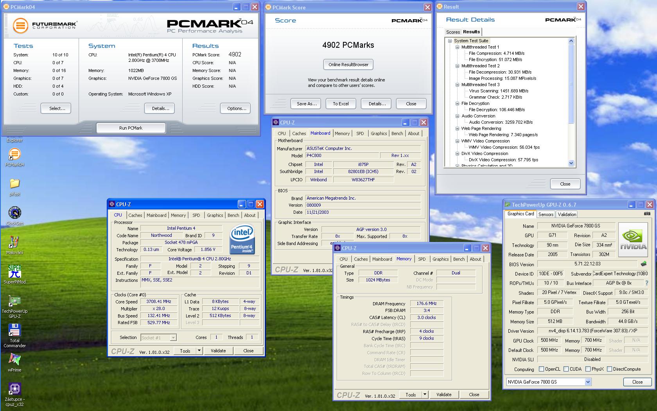
Task: Open Validation tab in GPU-Z
Action: point(567,214)
